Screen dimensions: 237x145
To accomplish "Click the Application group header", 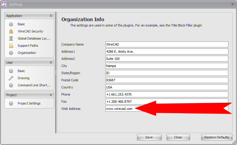I will click(29, 16).
